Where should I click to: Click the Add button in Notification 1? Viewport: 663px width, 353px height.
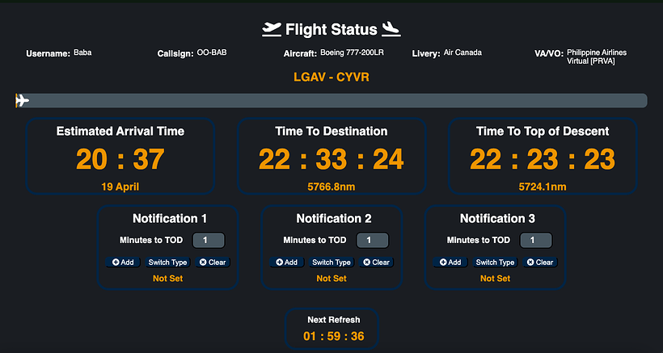123,262
